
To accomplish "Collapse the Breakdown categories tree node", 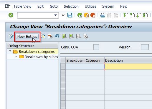I will click(10, 51).
